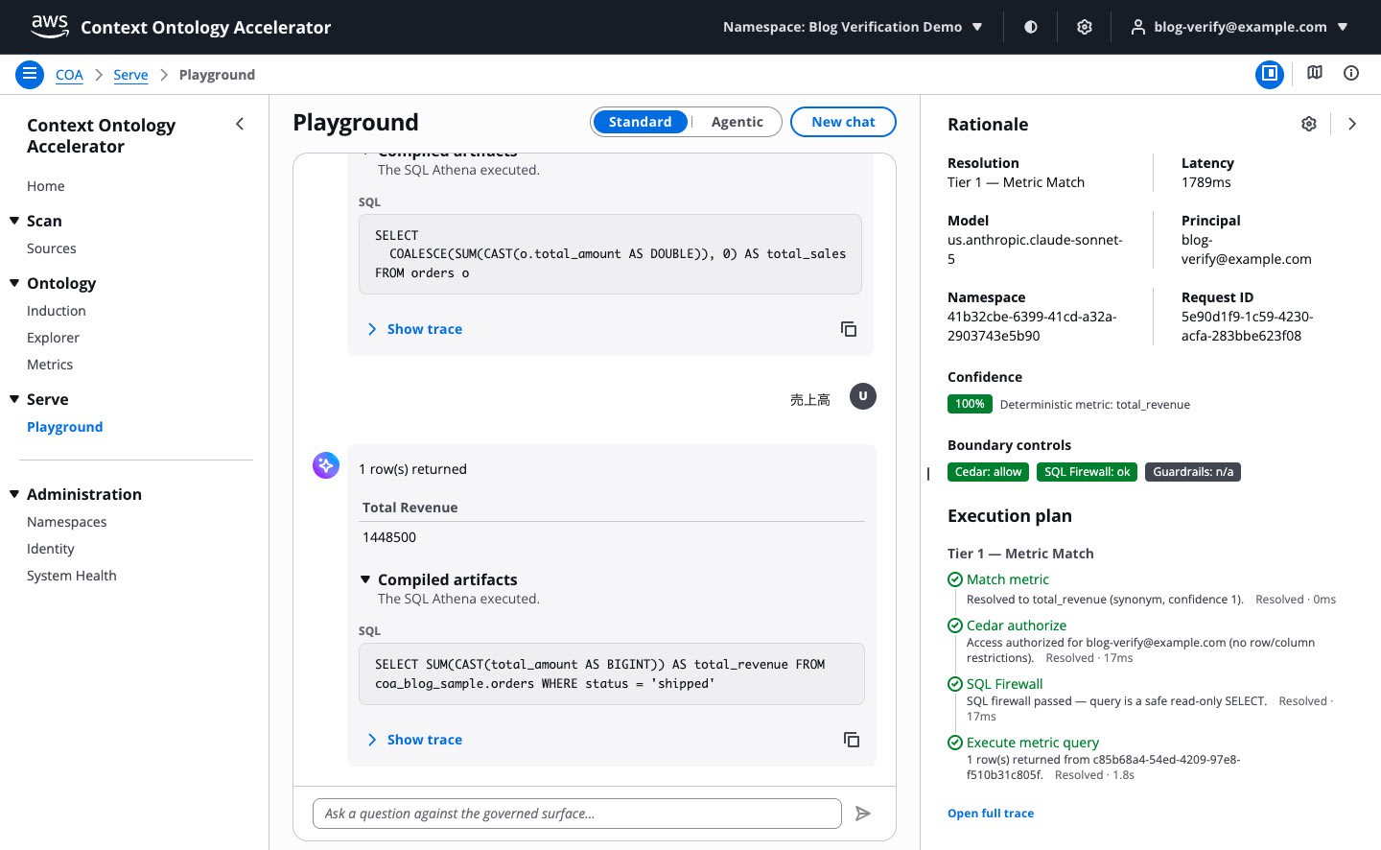1381x850 pixels.
Task: Collapse the Scan section in the sidebar
Action: point(14,221)
